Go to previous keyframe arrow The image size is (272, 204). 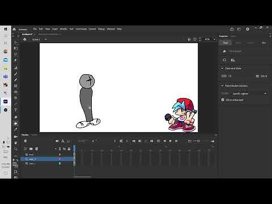(x=115, y=141)
